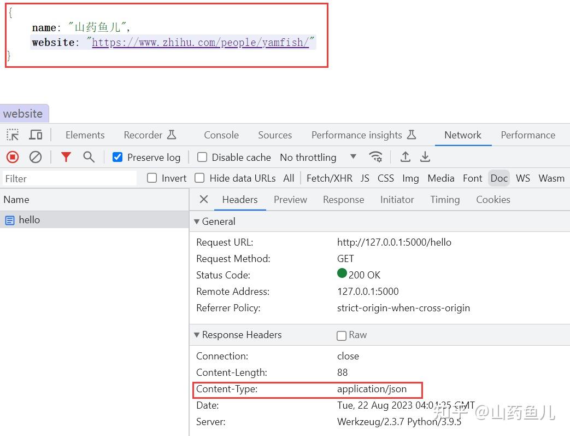Export HAR file download icon

pyautogui.click(x=425, y=157)
